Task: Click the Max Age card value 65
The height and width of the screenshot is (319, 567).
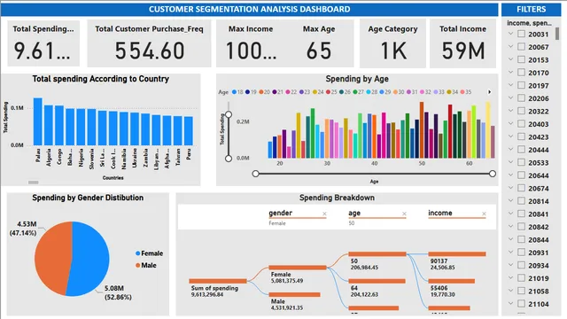Action: 319,51
